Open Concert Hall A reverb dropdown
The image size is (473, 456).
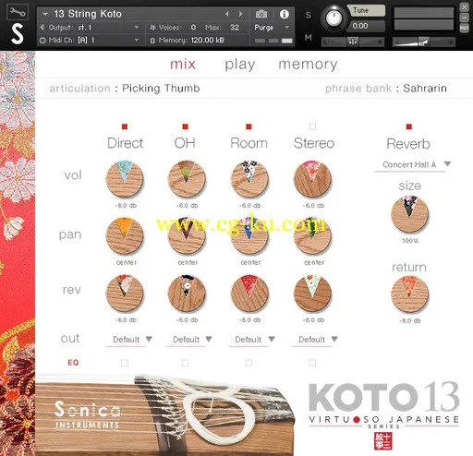[413, 164]
